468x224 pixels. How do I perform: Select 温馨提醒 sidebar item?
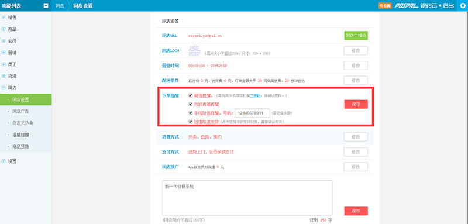click(x=20, y=135)
